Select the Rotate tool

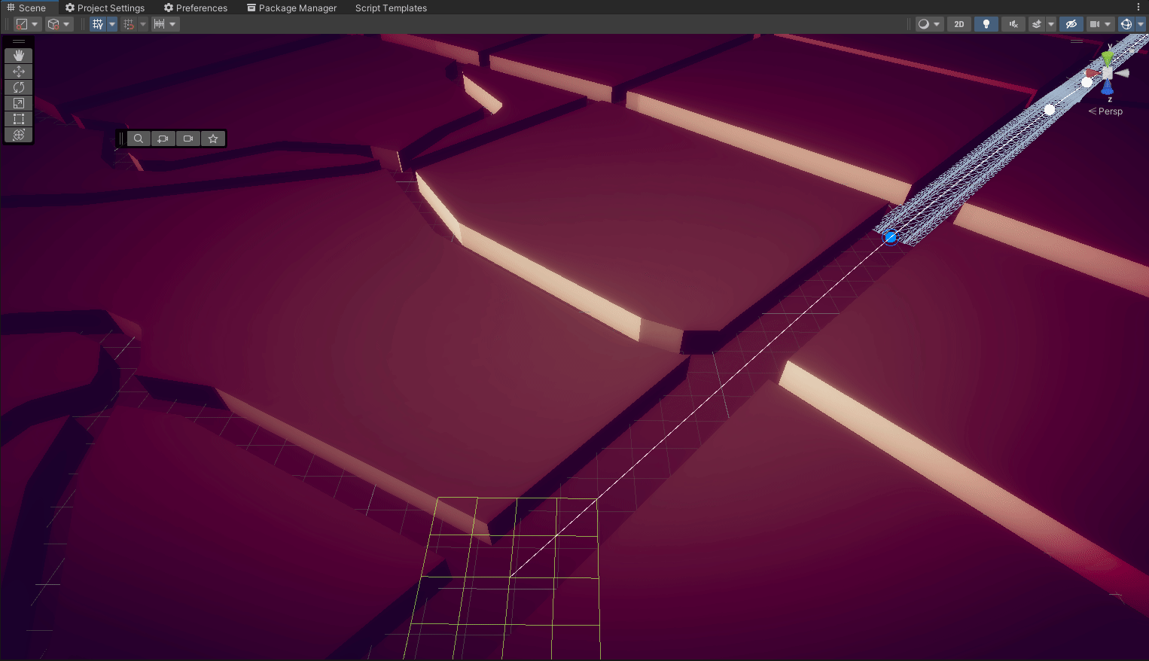19,87
